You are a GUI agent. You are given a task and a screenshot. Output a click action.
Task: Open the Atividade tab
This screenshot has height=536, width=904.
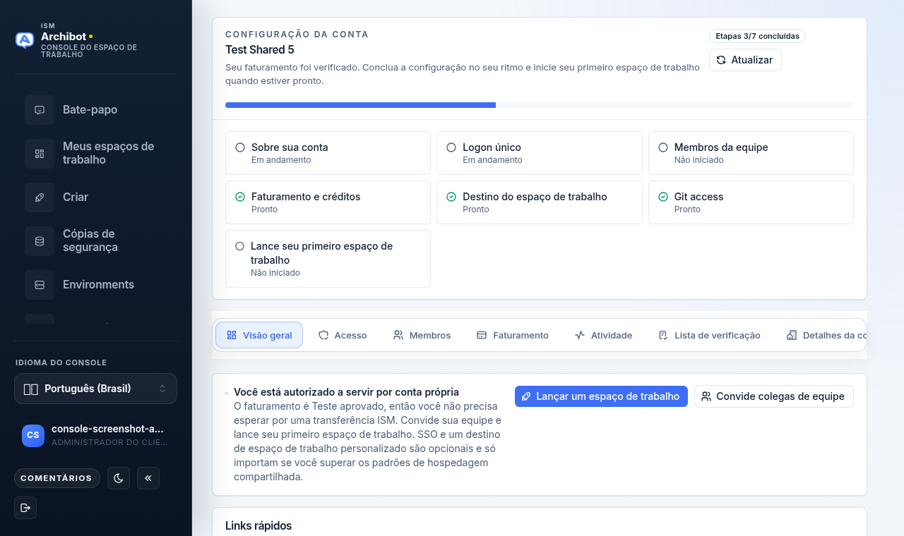pyautogui.click(x=603, y=335)
